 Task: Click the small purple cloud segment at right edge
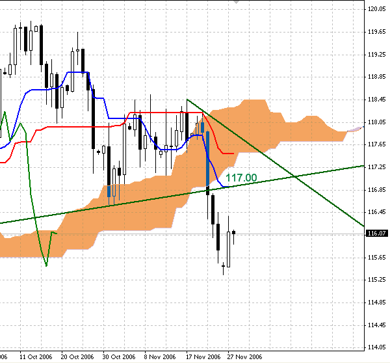[x=356, y=129]
